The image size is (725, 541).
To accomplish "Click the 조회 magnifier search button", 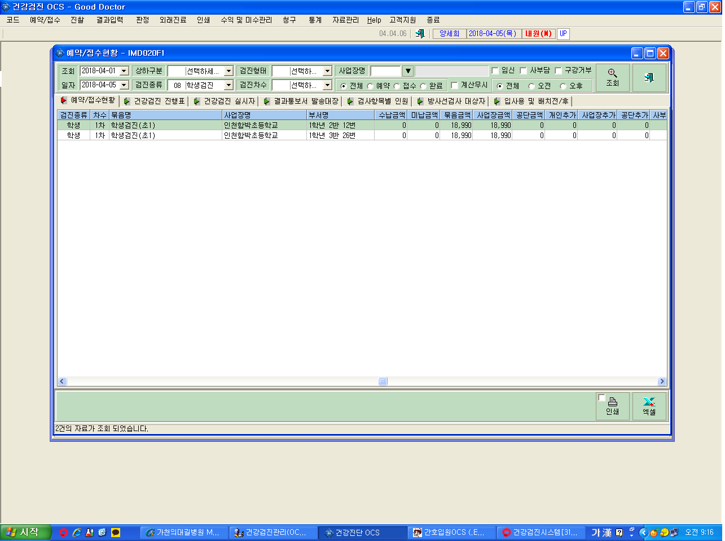I will [612, 78].
